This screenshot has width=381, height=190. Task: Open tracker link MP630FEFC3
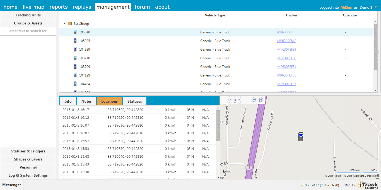click(x=287, y=32)
